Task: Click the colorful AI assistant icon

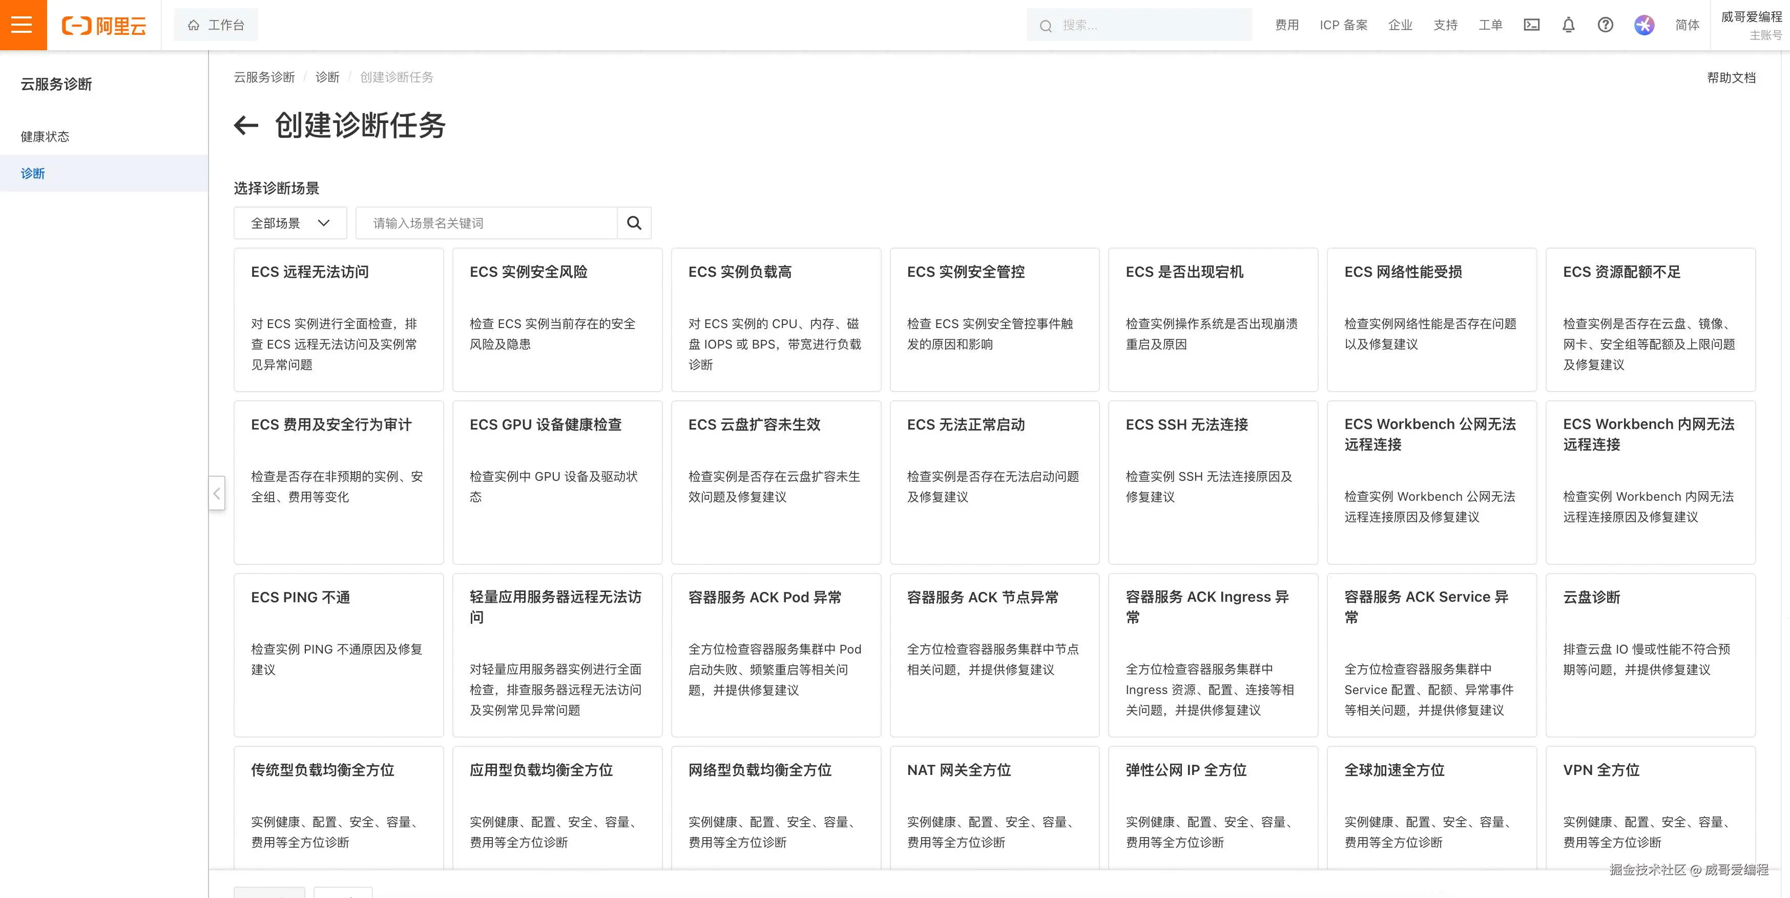Action: (x=1644, y=25)
